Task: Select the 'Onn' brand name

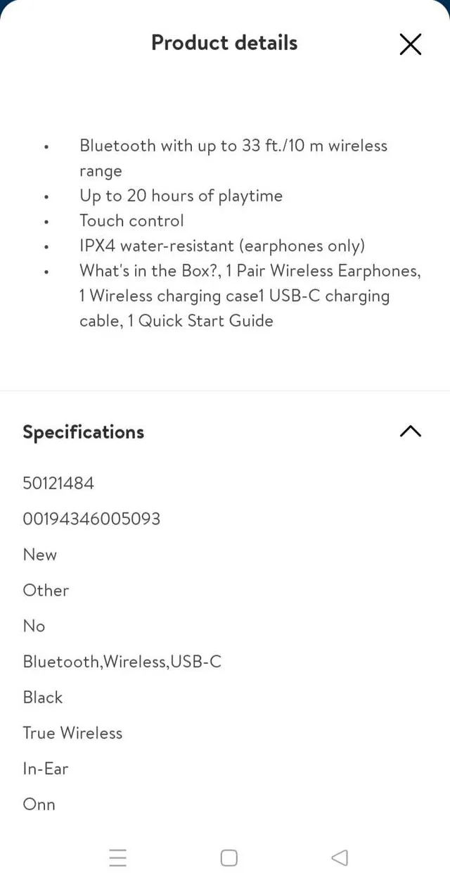Action: [39, 804]
